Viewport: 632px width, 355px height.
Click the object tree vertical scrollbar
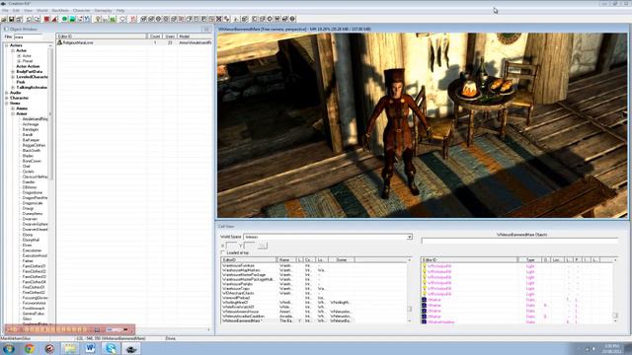pos(50,185)
